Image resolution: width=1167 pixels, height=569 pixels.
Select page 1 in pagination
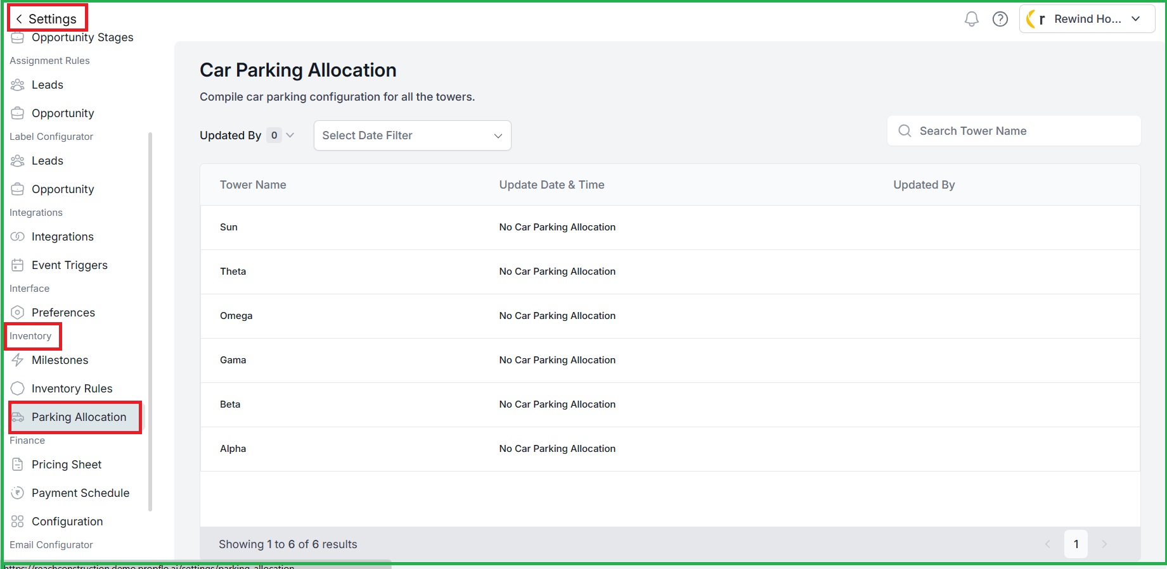1076,544
